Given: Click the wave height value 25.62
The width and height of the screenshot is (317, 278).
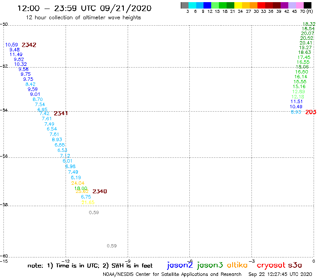Looking at the screenshot, I should [x=82, y=191].
